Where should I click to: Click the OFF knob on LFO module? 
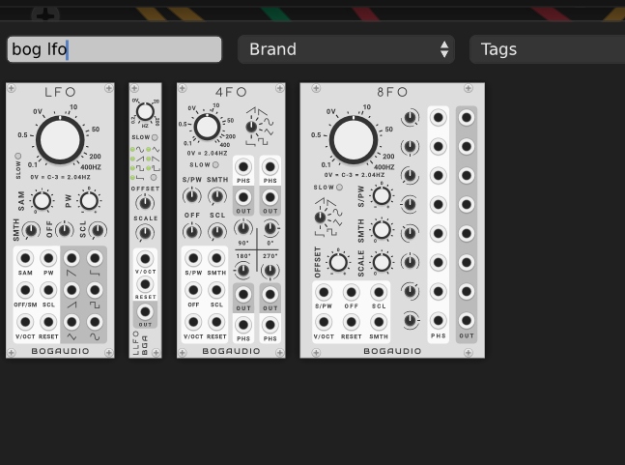point(65,230)
